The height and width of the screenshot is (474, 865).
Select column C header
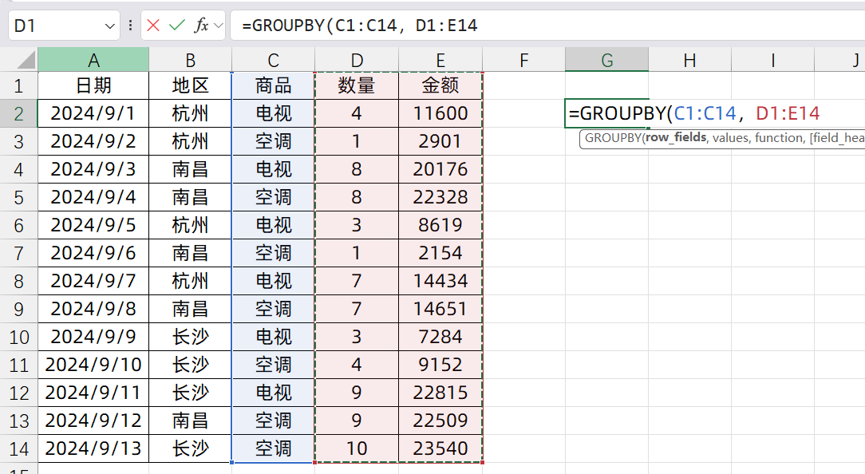pos(273,60)
